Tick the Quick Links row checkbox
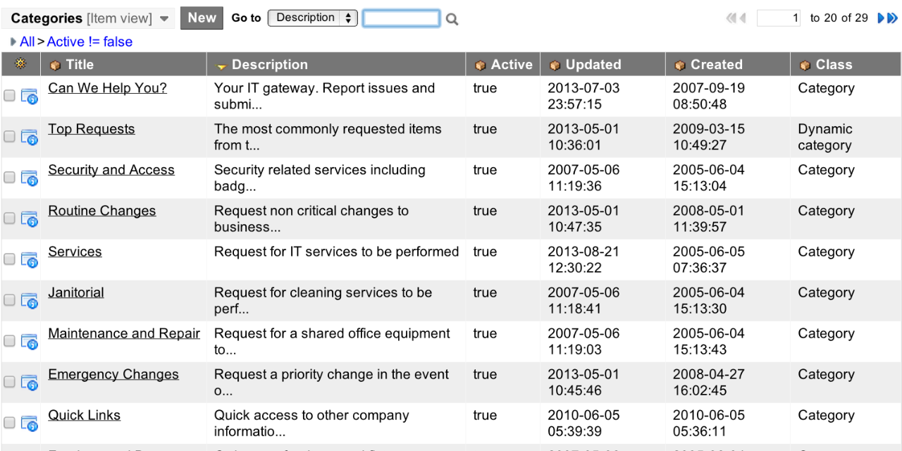The image size is (902, 451). click(9, 421)
